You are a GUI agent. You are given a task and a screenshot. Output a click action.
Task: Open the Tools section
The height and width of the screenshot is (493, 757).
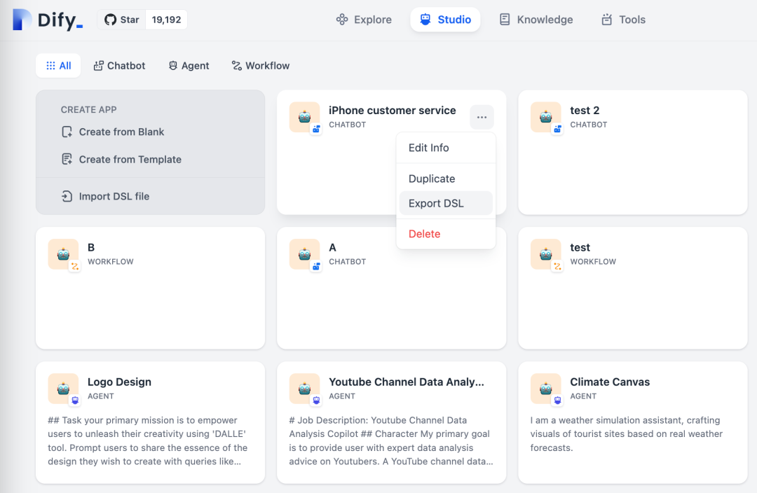coord(623,20)
